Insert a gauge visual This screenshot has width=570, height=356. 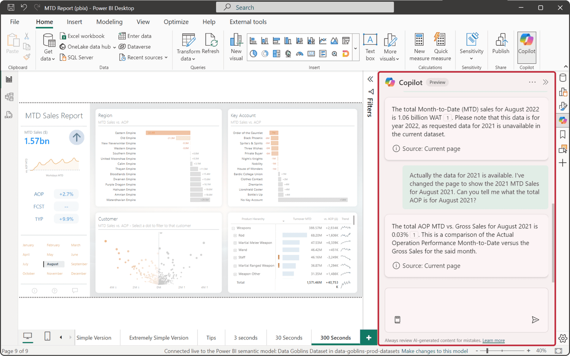[x=299, y=54]
